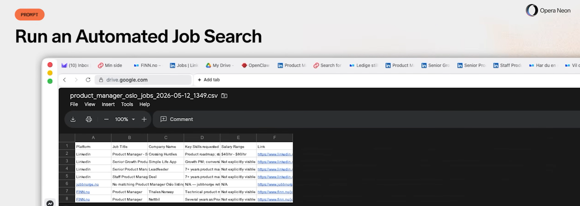The height and width of the screenshot is (206, 580).
Task: Switch to the FINN.no tab
Action: [147, 65]
